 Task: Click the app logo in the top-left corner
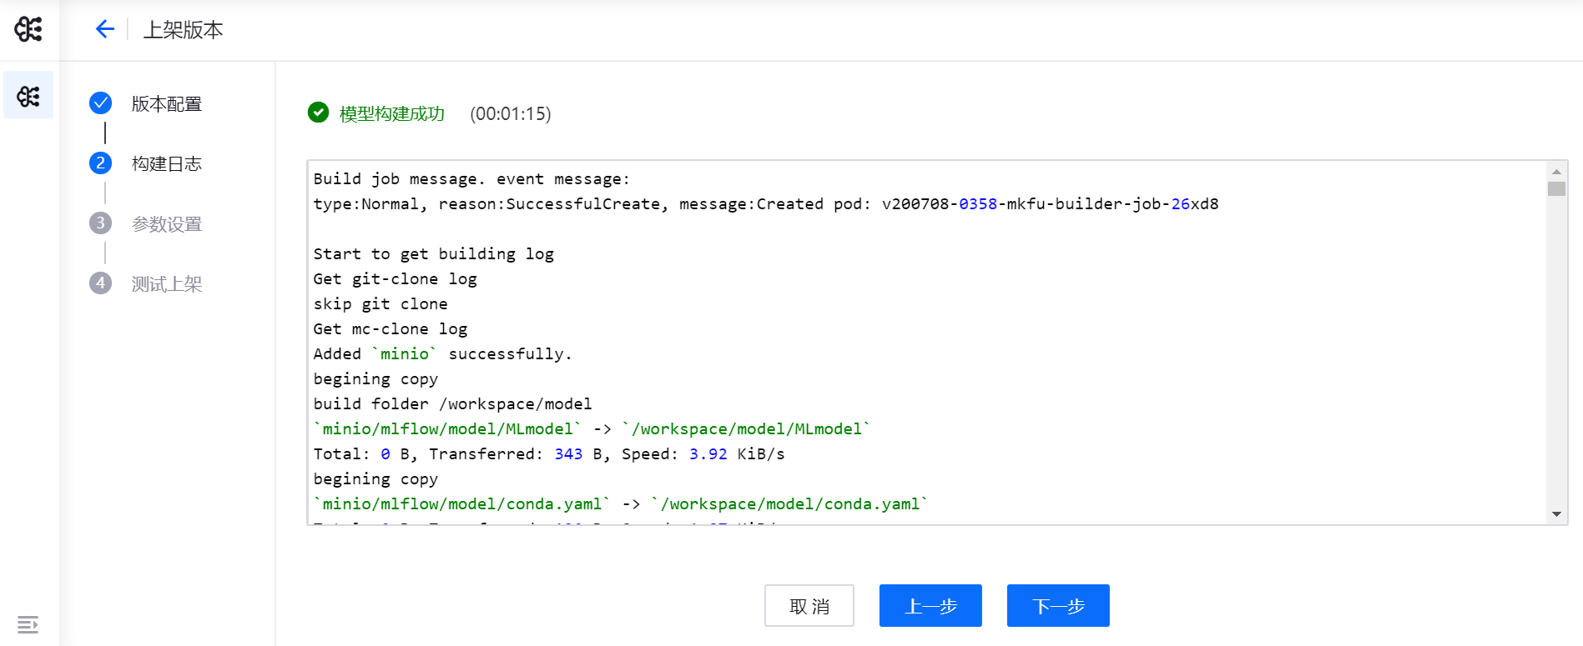(x=28, y=29)
